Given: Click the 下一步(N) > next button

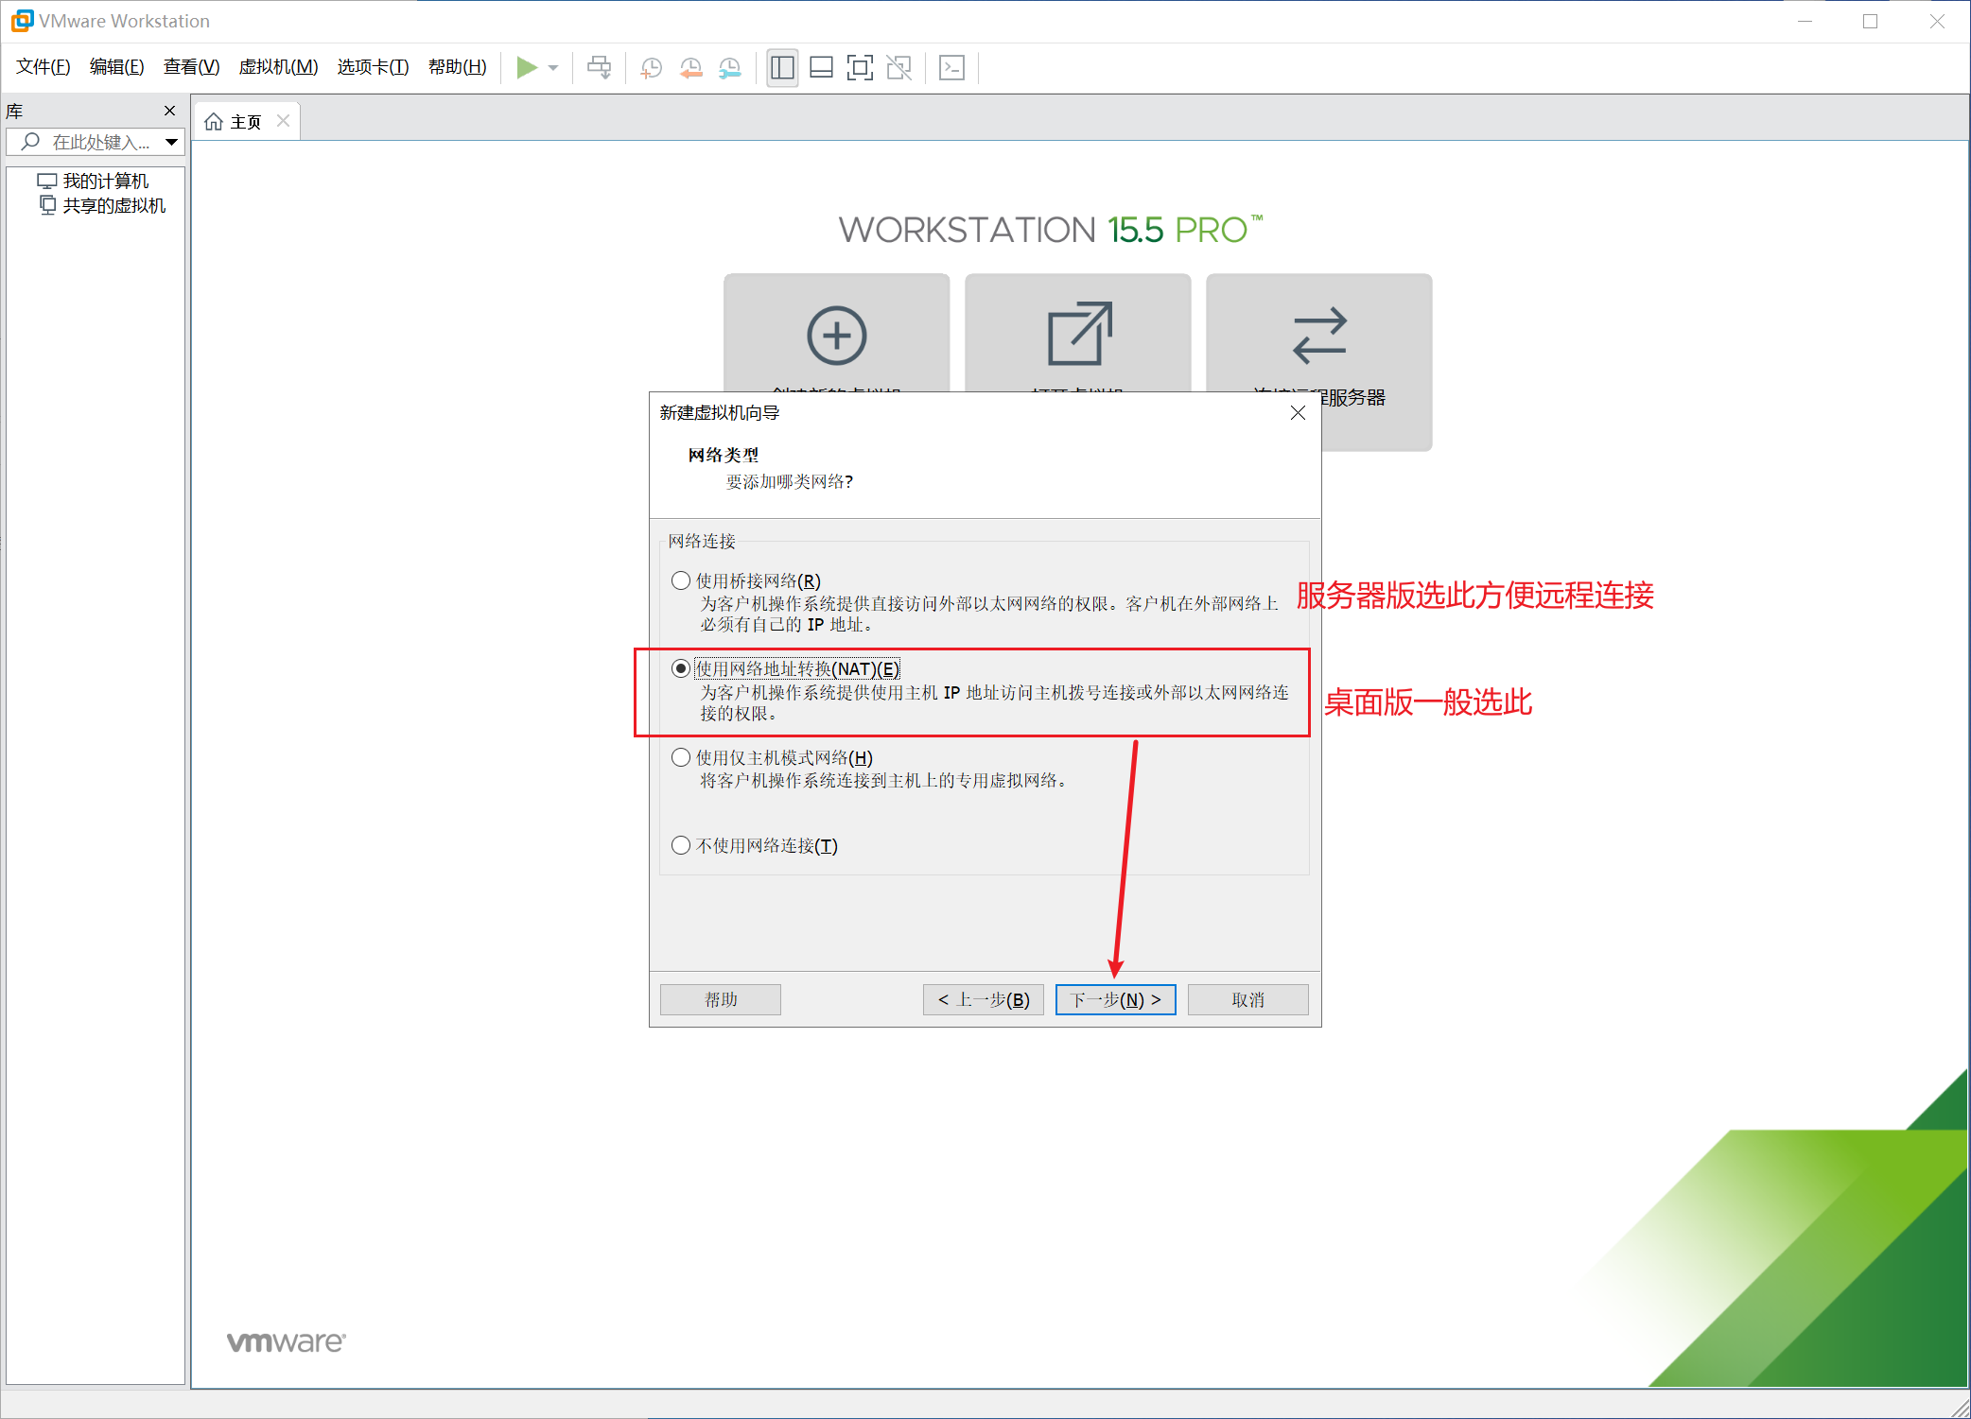Looking at the screenshot, I should tap(1115, 999).
